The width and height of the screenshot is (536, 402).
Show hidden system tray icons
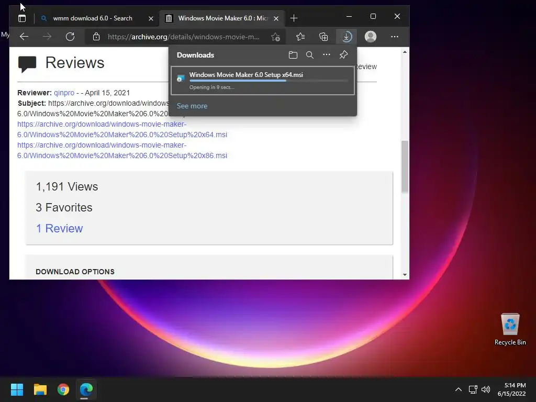tap(459, 389)
